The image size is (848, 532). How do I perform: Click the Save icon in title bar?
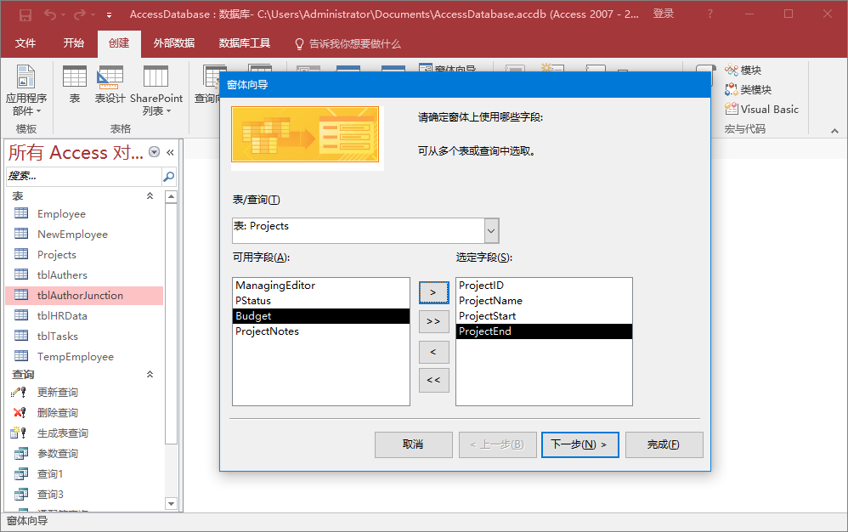25,14
